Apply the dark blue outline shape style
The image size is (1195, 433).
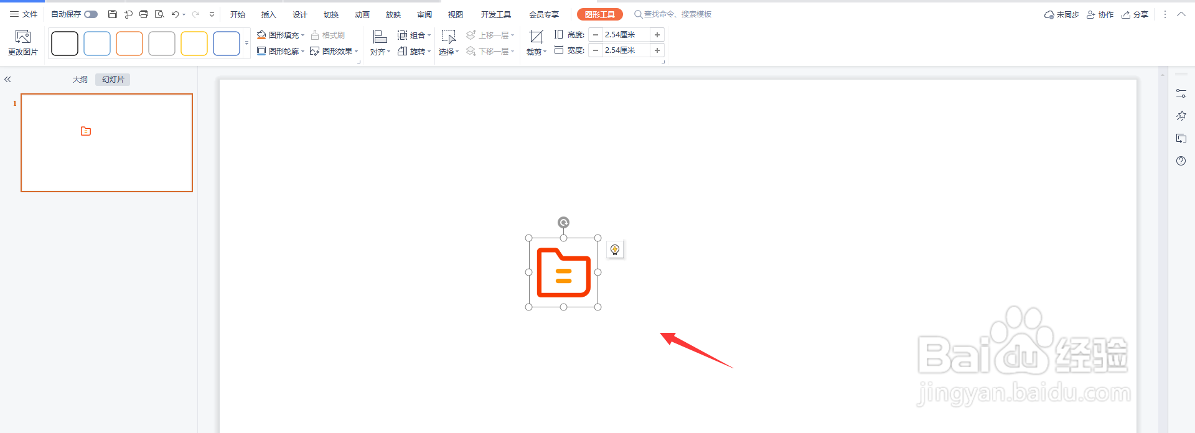click(227, 44)
